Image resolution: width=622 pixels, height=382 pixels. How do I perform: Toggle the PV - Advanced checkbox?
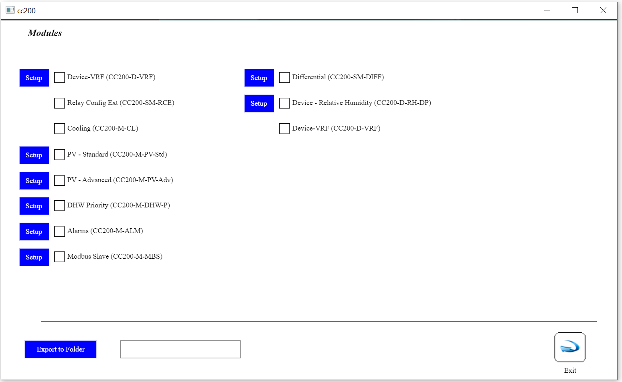click(59, 180)
